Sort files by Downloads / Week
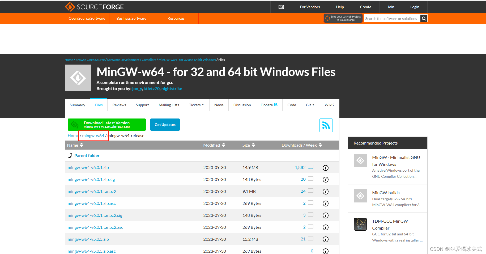 click(302, 145)
